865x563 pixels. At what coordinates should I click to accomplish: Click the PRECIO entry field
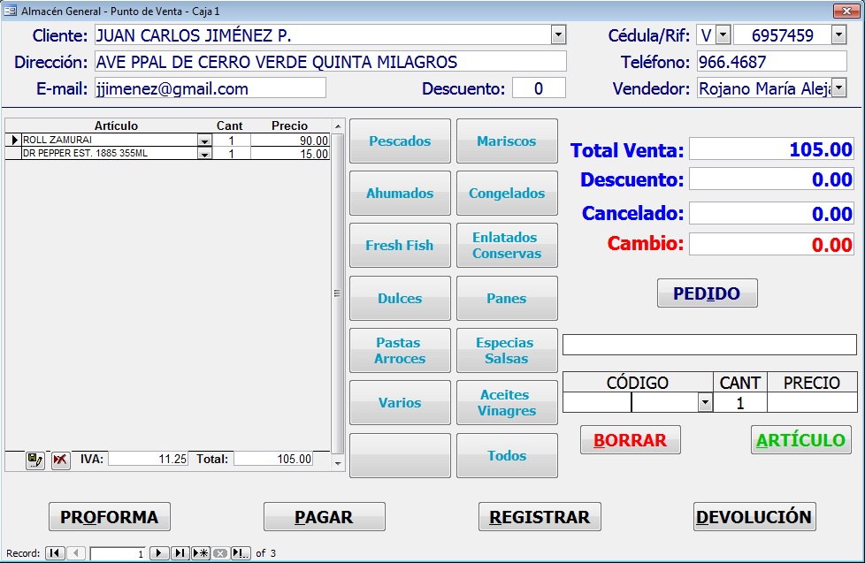click(x=812, y=402)
